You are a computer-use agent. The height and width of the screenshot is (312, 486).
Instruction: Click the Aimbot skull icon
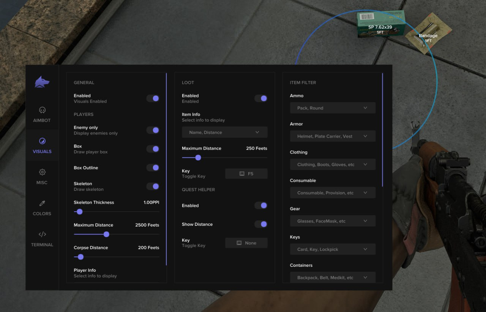point(42,110)
